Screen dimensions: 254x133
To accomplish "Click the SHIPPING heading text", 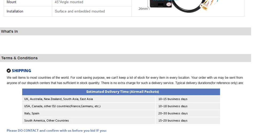I will 21,71.
